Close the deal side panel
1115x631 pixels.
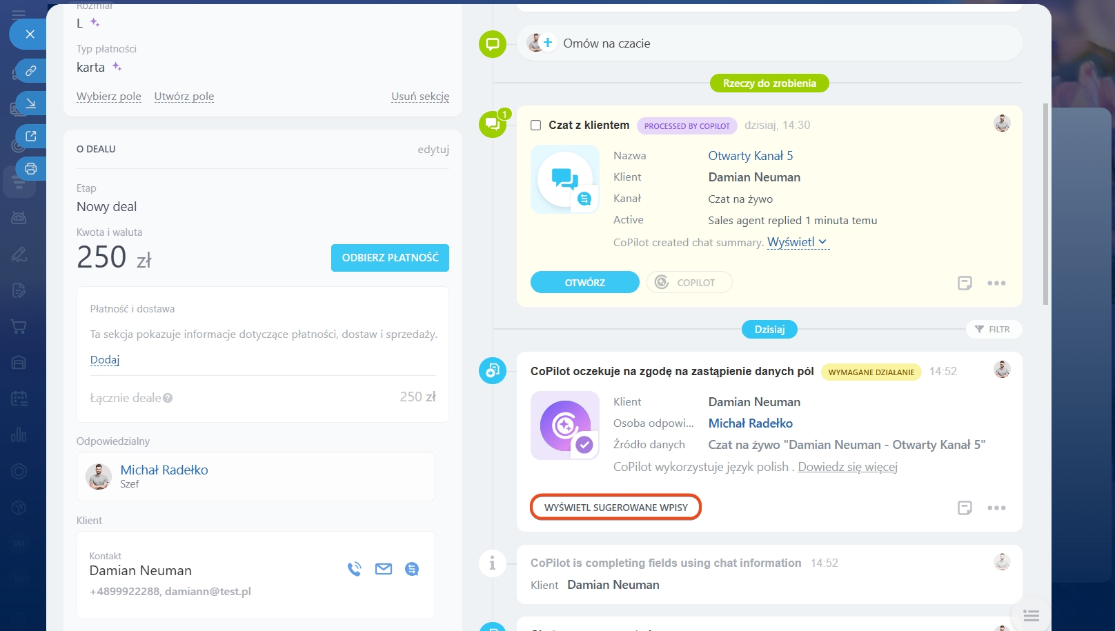(30, 34)
